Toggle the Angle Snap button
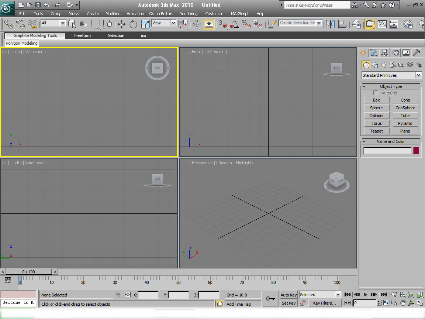Image resolution: width=425 pixels, height=319 pixels. tap(235, 24)
